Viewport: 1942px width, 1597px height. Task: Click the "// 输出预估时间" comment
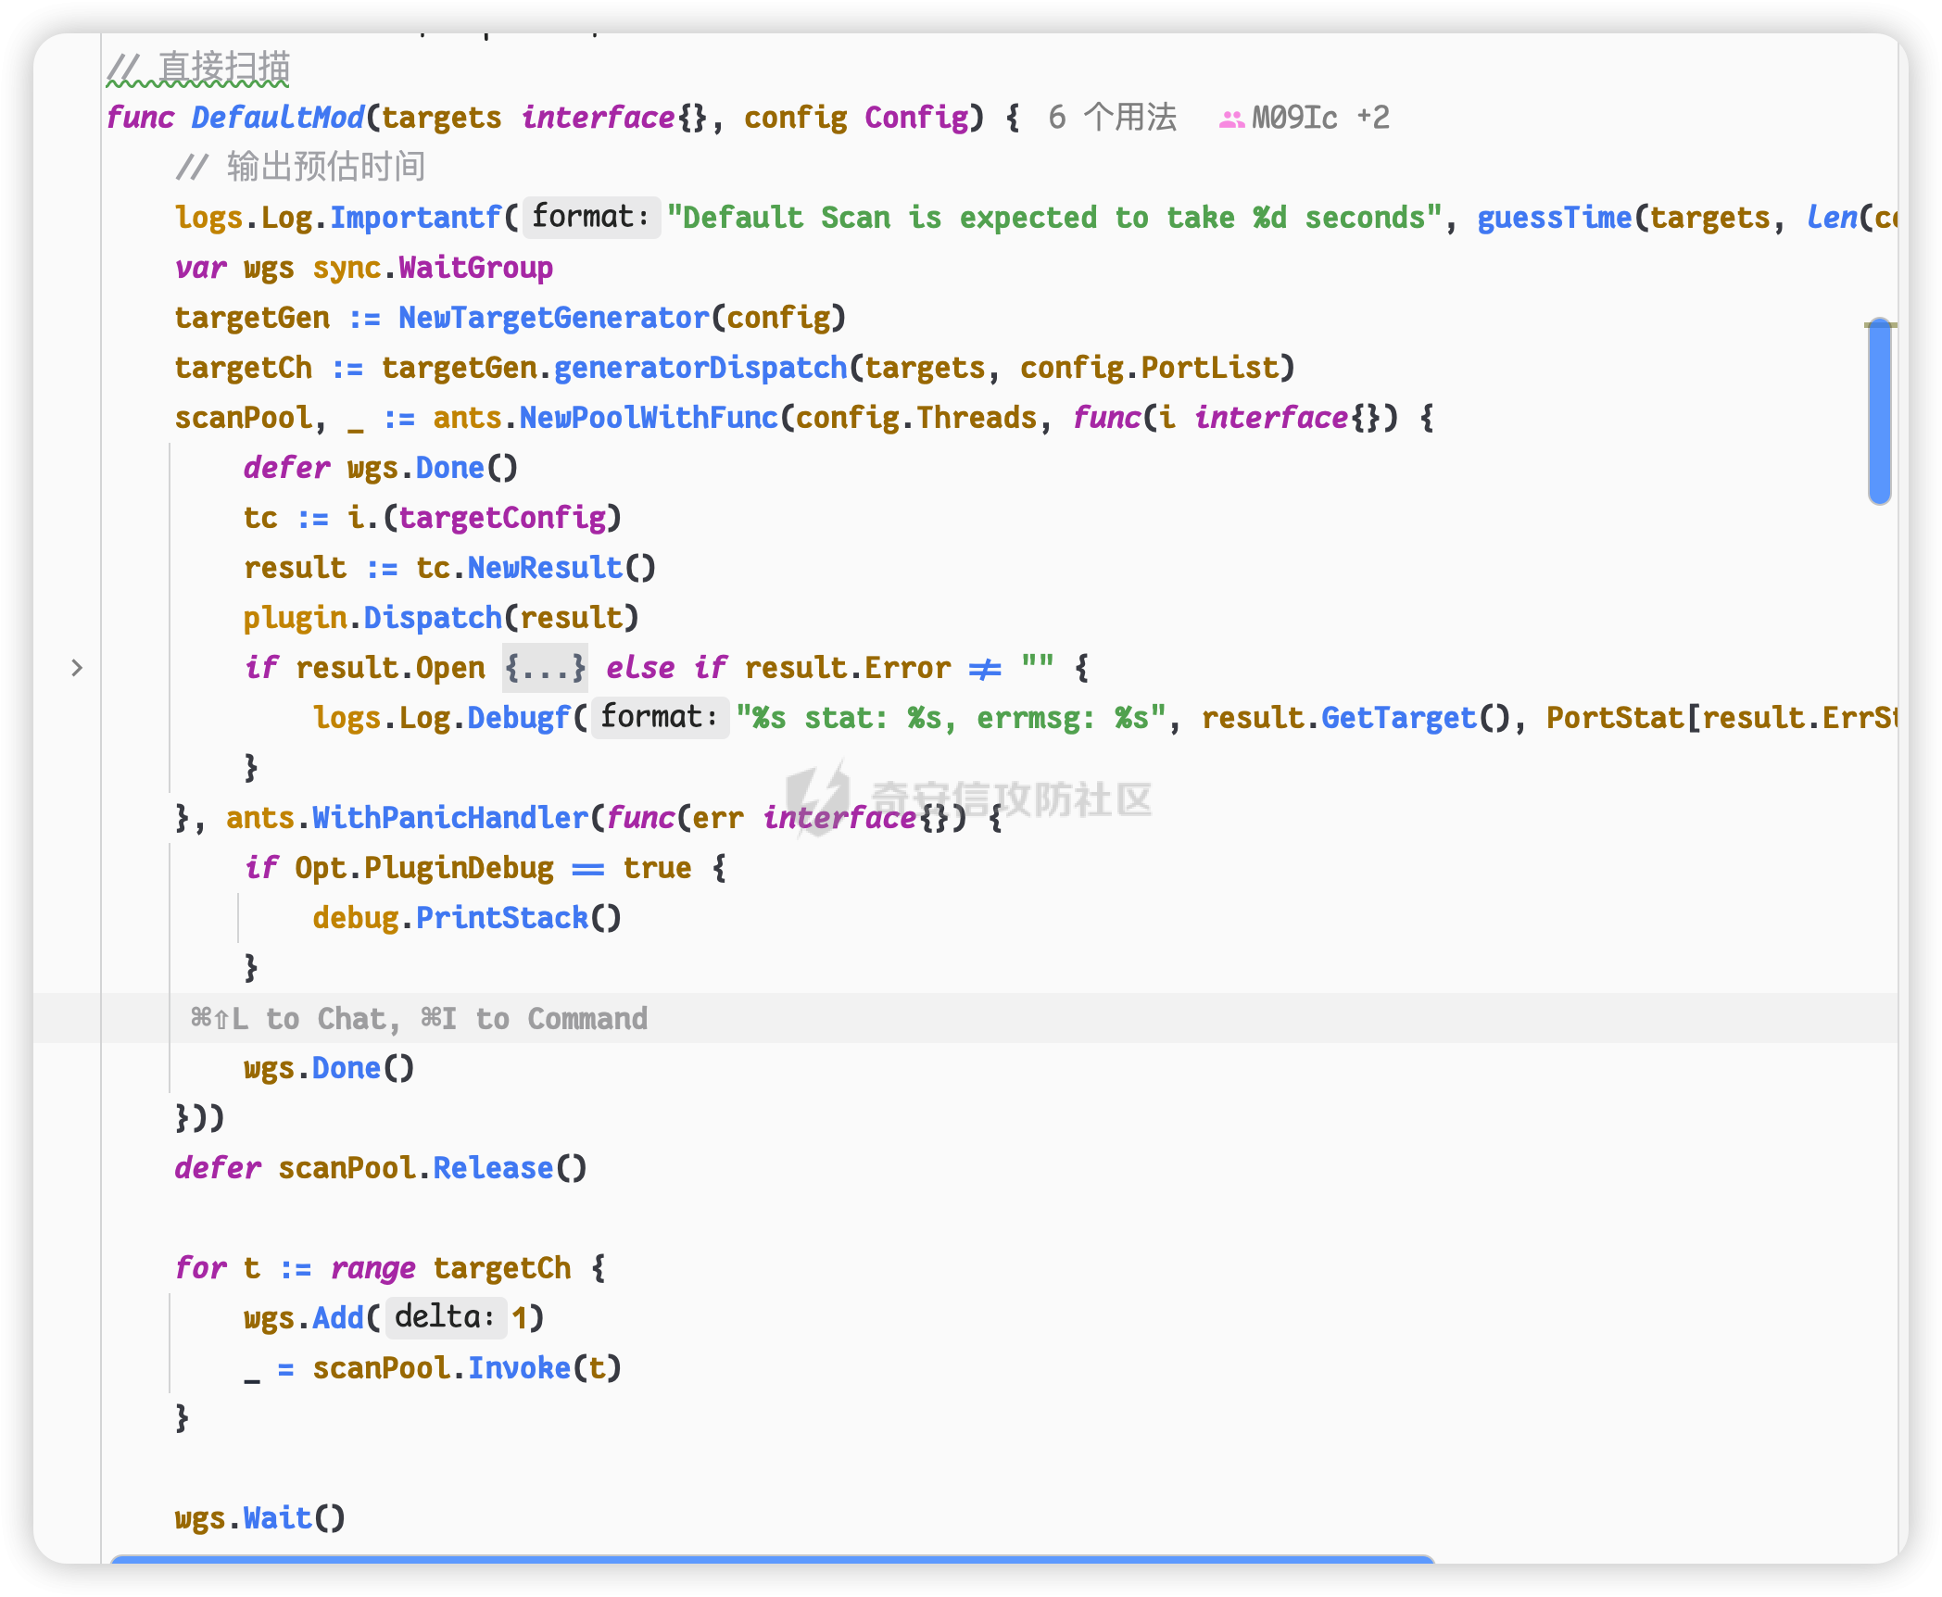[300, 168]
